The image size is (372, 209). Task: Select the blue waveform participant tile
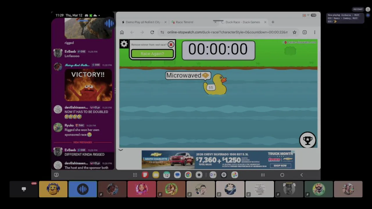point(83,189)
